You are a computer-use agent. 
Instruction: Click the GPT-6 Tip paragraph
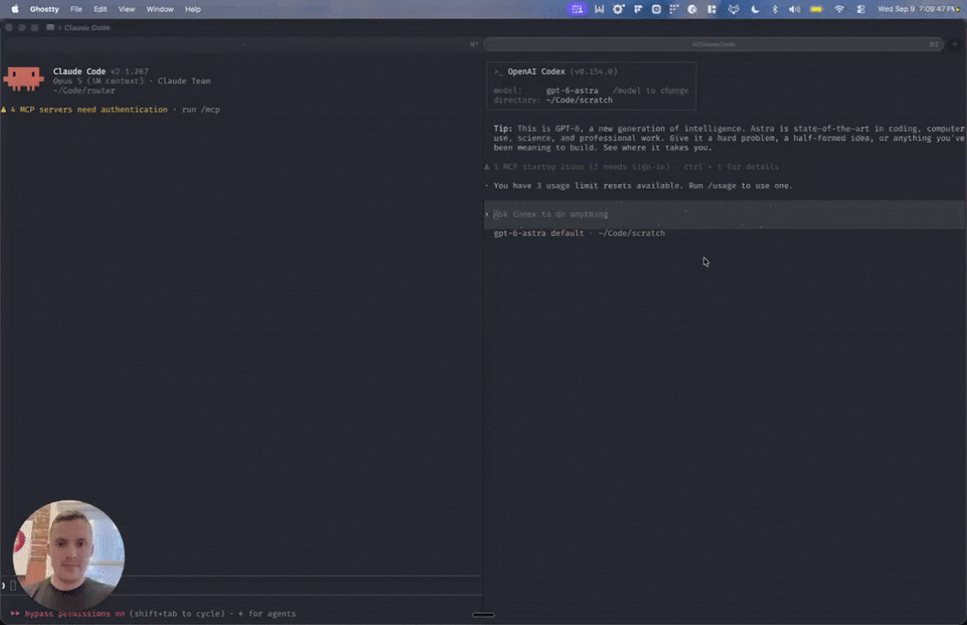[729, 138]
